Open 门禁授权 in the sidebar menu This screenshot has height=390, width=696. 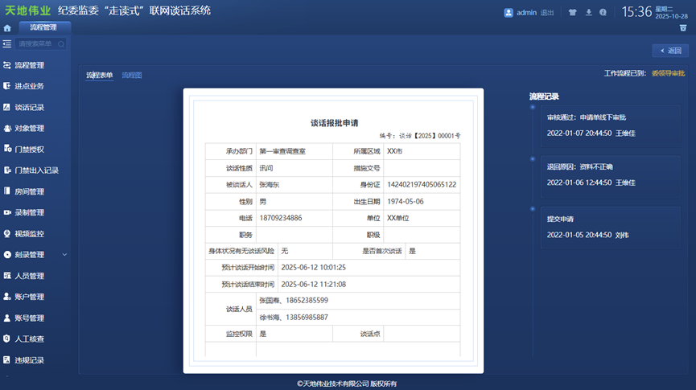coord(29,150)
